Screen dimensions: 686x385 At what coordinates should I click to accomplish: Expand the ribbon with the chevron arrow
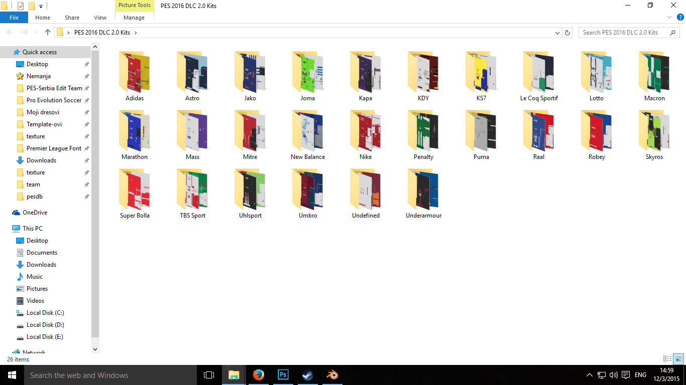(x=669, y=17)
